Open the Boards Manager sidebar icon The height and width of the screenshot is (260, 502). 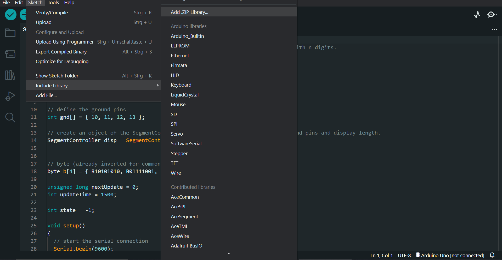click(10, 54)
